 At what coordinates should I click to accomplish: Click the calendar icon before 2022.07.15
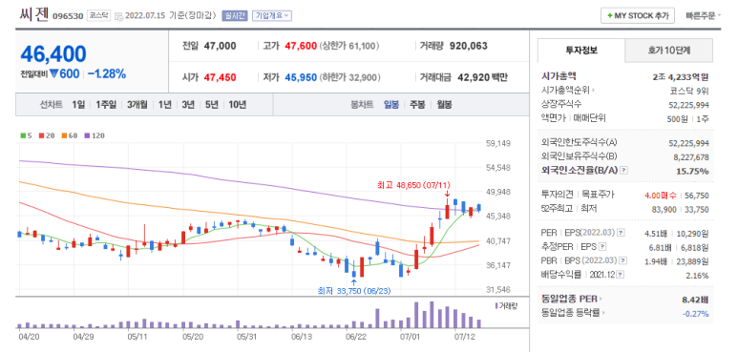click(x=118, y=16)
